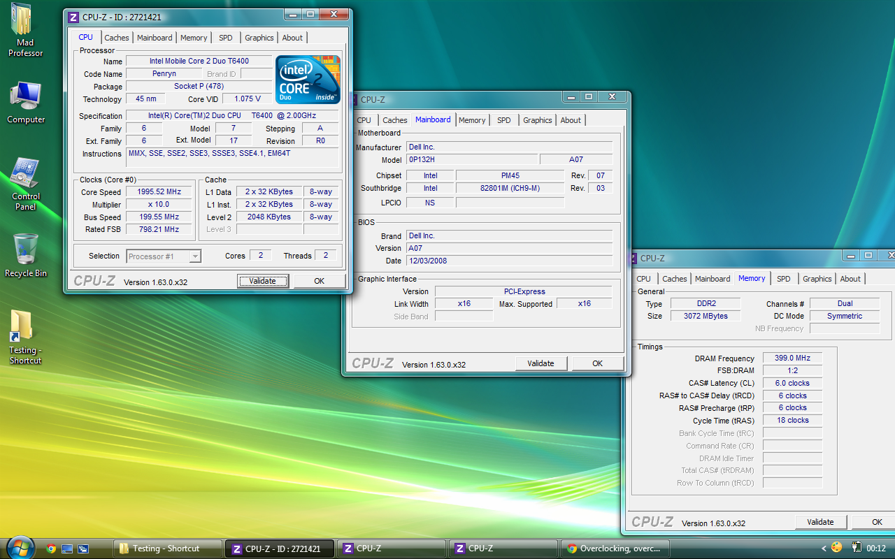Click the Chipset value 'PM45'

[x=510, y=175]
